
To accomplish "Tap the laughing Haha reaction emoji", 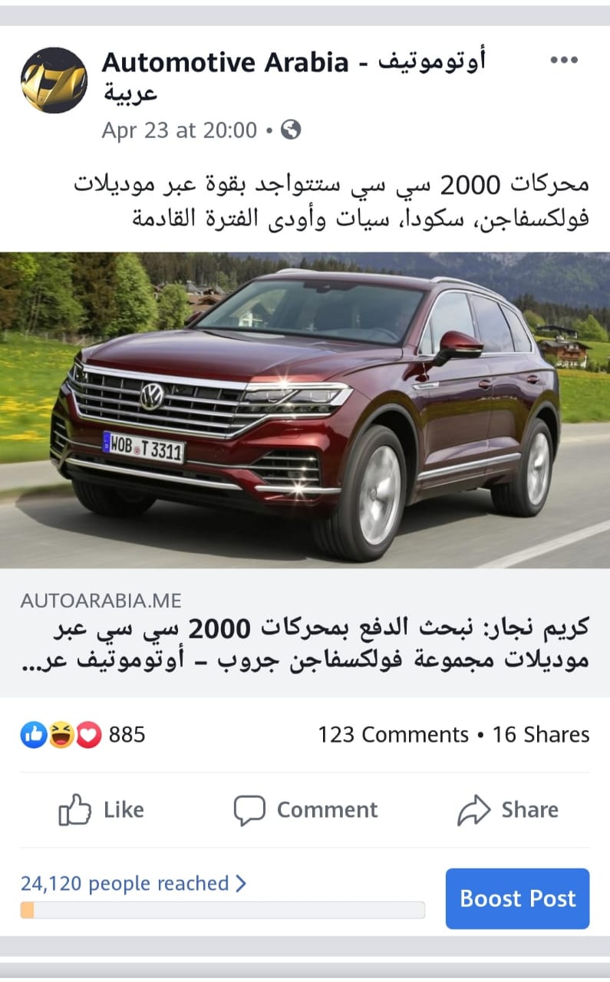I will click(61, 735).
